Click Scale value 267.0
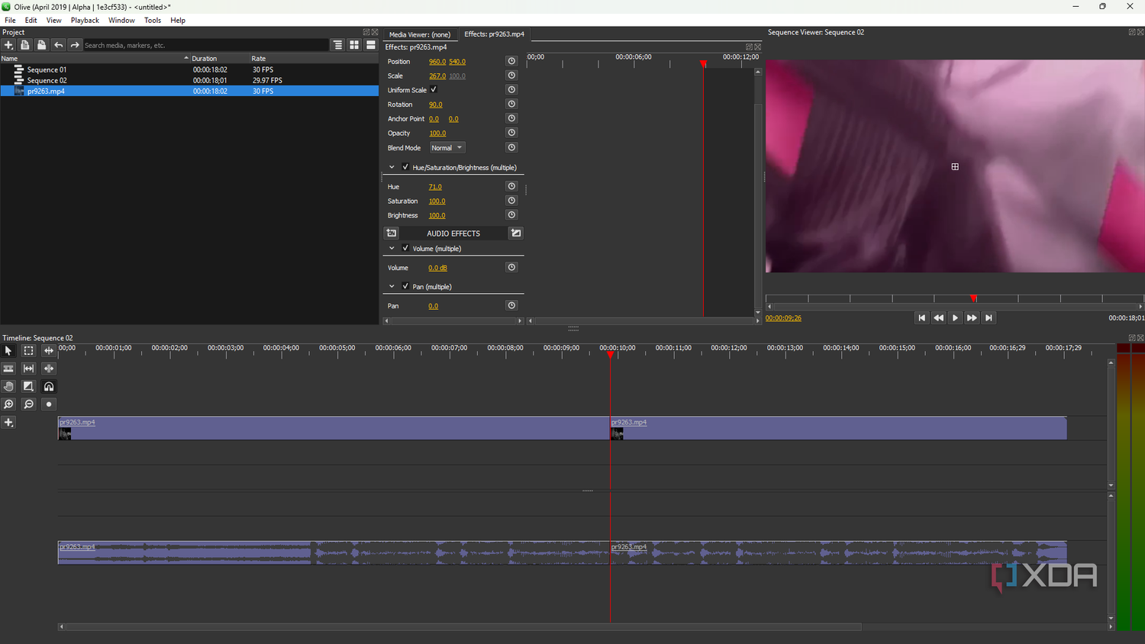Image resolution: width=1145 pixels, height=644 pixels. [x=437, y=76]
